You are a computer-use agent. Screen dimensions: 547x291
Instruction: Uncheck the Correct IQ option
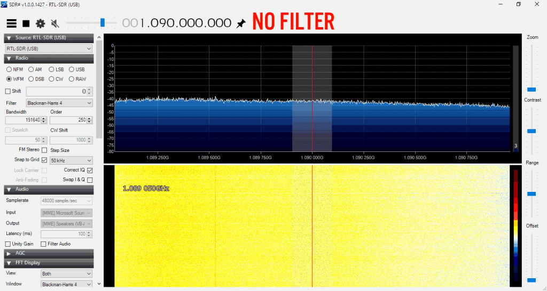[90, 170]
